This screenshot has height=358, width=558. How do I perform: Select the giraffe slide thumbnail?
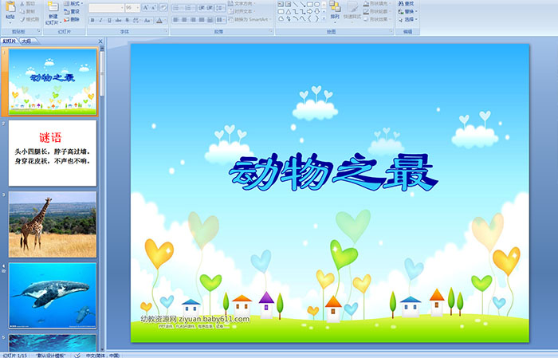[53, 223]
